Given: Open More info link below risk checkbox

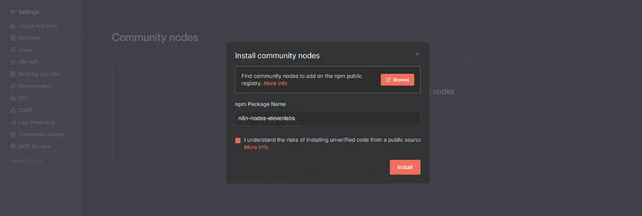Looking at the screenshot, I should [256, 147].
